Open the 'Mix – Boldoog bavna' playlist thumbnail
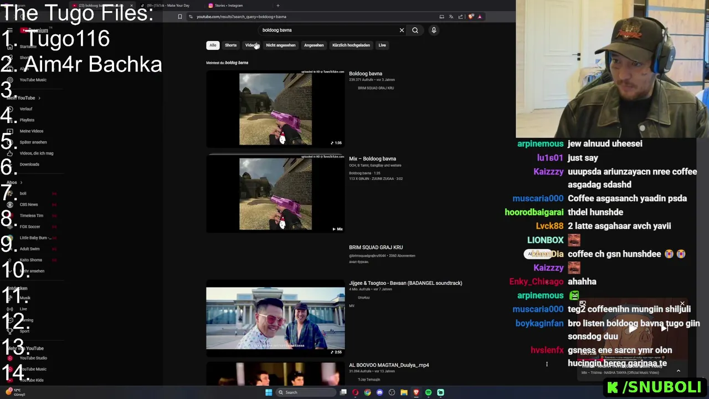The width and height of the screenshot is (709, 399). (275, 194)
